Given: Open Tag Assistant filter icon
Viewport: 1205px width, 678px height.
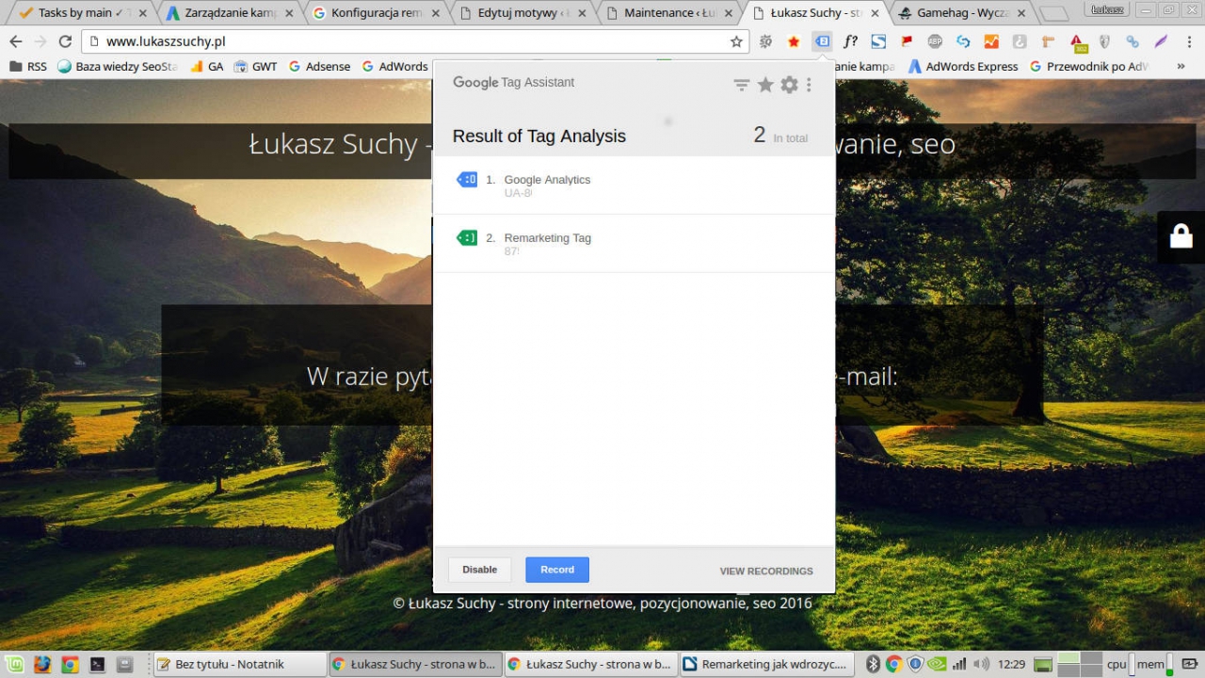Looking at the screenshot, I should (742, 85).
